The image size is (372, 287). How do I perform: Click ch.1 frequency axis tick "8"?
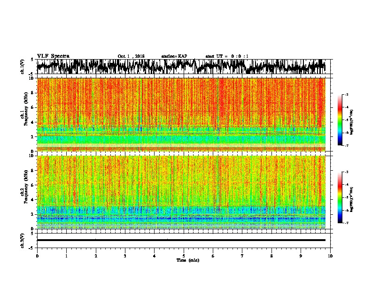(x=33, y=93)
